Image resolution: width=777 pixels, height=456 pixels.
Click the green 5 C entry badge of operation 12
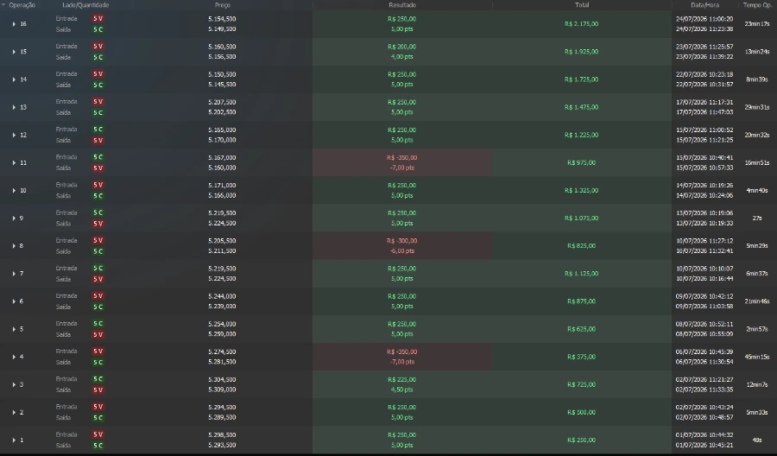[x=98, y=130]
